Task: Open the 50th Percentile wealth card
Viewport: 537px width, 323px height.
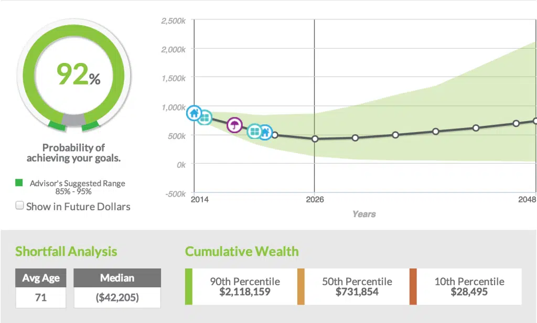Action: click(357, 286)
